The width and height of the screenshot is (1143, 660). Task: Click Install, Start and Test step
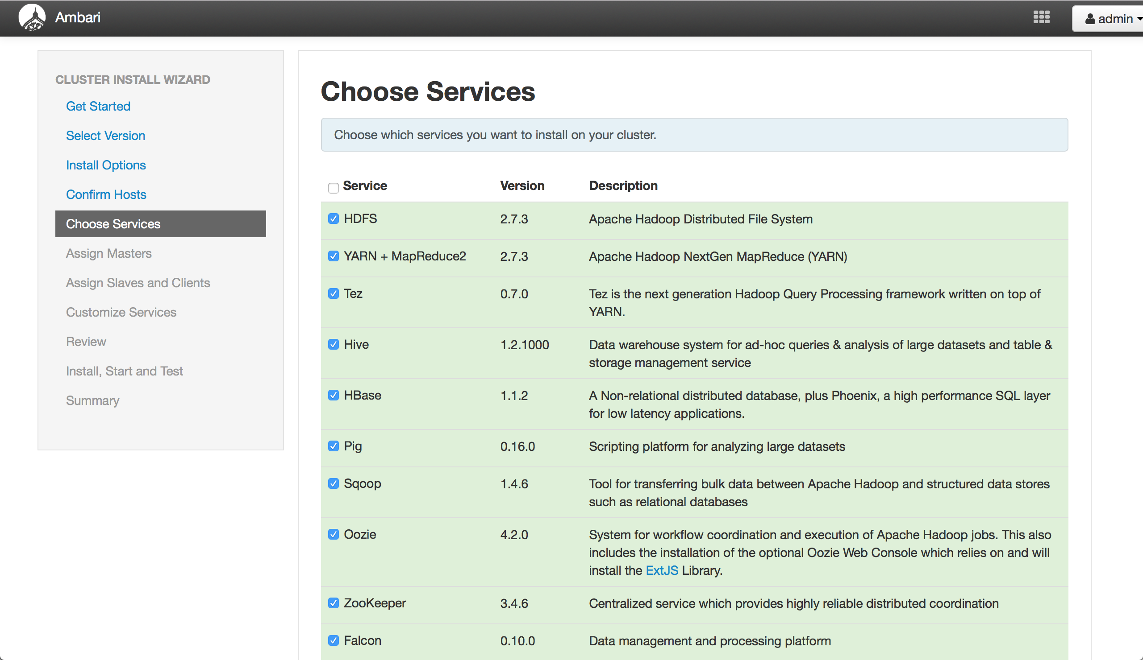[x=124, y=371]
